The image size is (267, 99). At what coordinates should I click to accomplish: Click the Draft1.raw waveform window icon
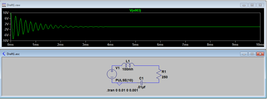[4, 5]
